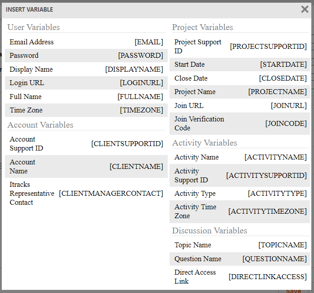Viewport: 314px width, 293px height.
Task: Insert the Display Name variable
Action: [86, 69]
